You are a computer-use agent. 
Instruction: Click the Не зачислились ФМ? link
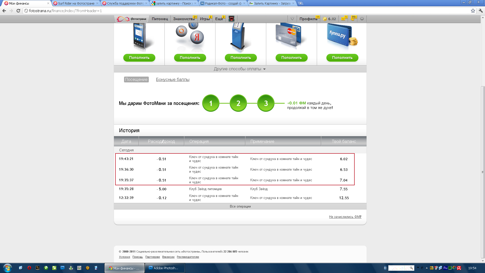(345, 217)
